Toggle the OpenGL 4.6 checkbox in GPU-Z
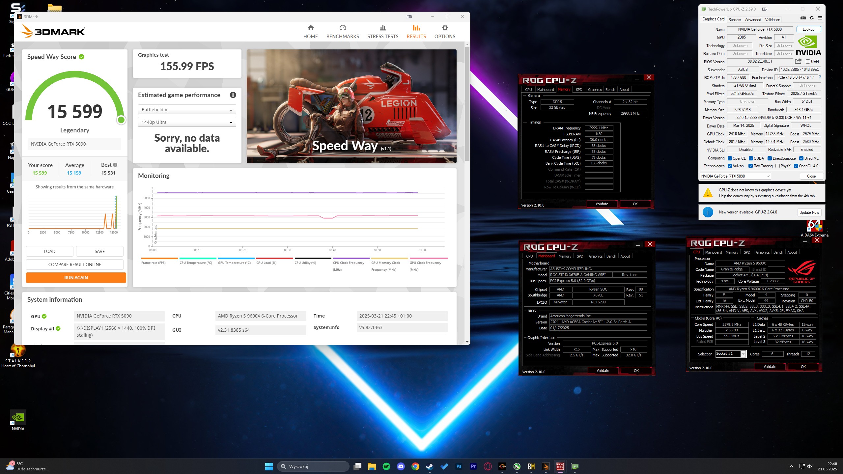Screen dimensions: 843x474 point(796,166)
